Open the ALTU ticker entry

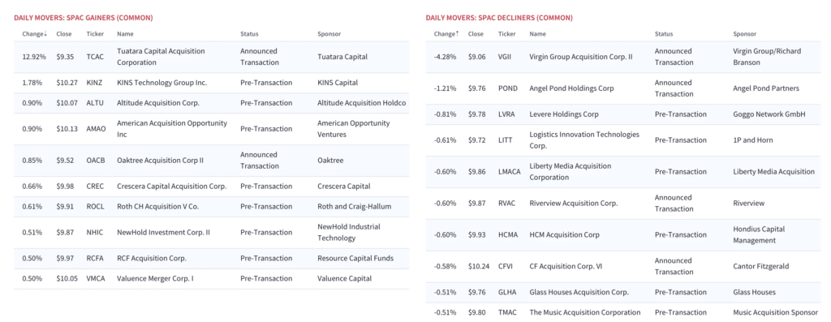(x=96, y=103)
